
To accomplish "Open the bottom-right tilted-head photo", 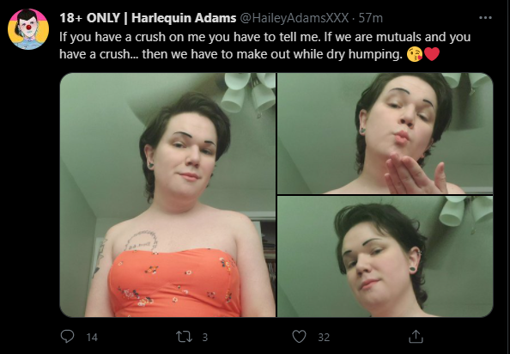I will [386, 256].
